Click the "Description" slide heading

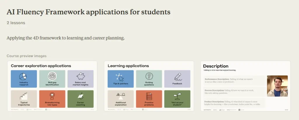click(x=216, y=66)
